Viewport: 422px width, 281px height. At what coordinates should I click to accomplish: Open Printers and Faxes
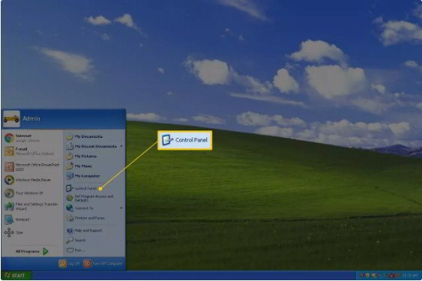coord(85,218)
